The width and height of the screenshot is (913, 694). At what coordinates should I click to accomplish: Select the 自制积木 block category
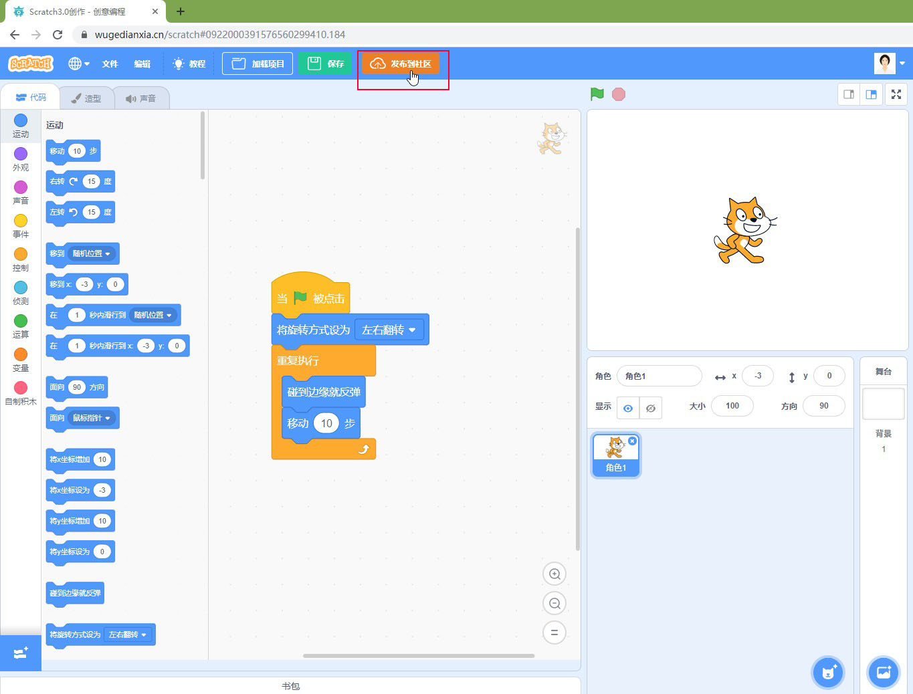pyautogui.click(x=21, y=393)
